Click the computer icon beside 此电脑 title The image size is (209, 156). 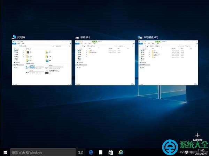(x=14, y=37)
